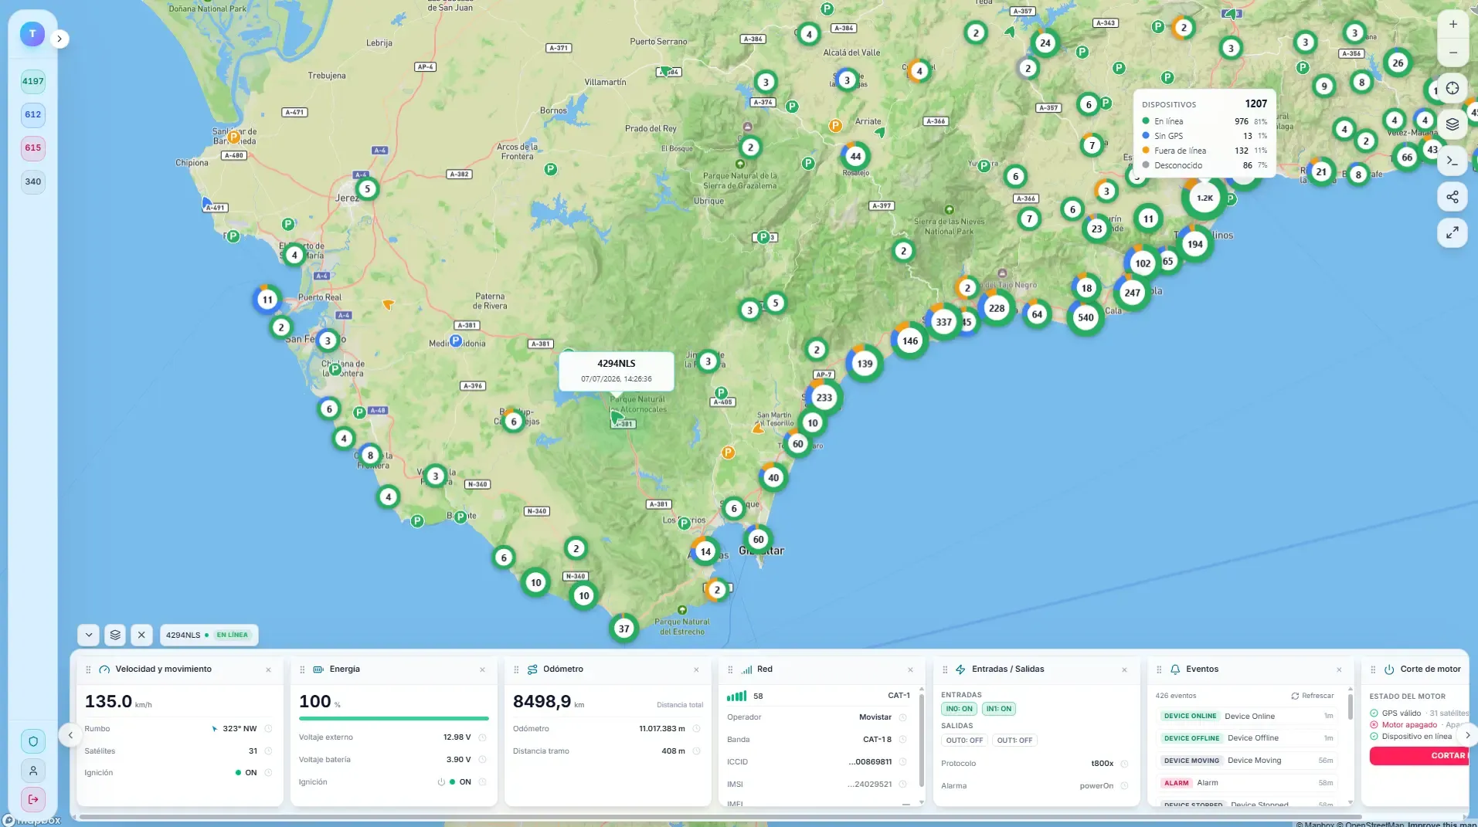Select the 615 counter badge in sidebar
The width and height of the screenshot is (1478, 827).
point(32,147)
